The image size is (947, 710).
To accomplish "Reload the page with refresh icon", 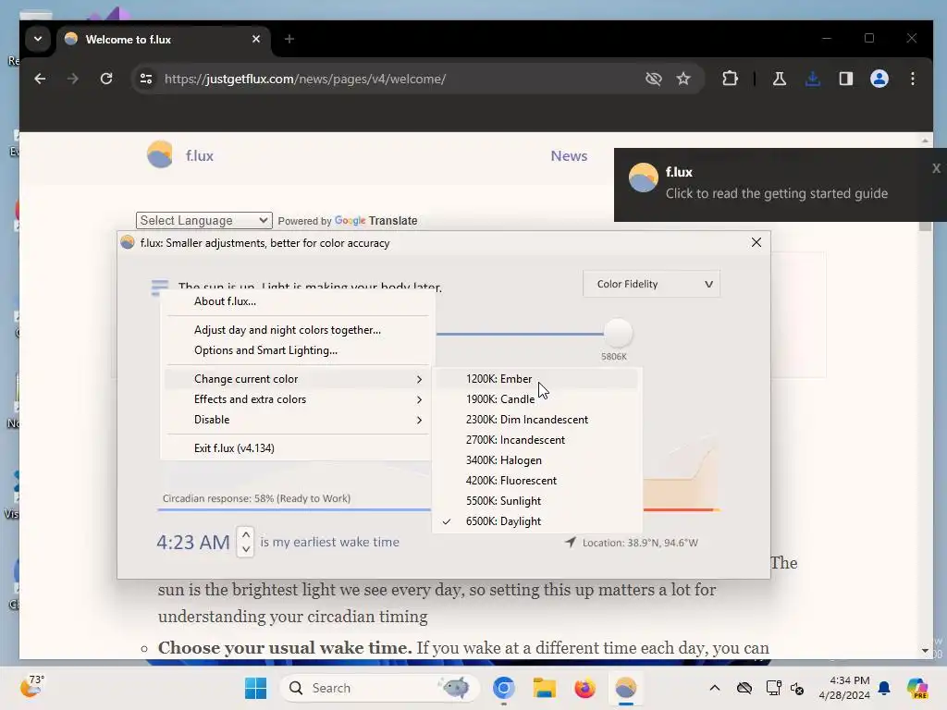I will [x=106, y=79].
